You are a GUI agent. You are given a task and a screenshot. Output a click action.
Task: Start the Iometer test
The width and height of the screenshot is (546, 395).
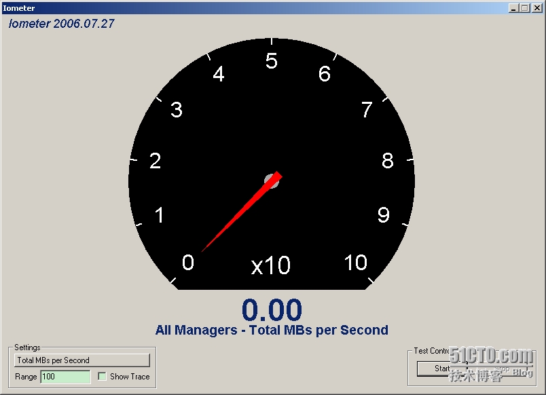tap(441, 369)
